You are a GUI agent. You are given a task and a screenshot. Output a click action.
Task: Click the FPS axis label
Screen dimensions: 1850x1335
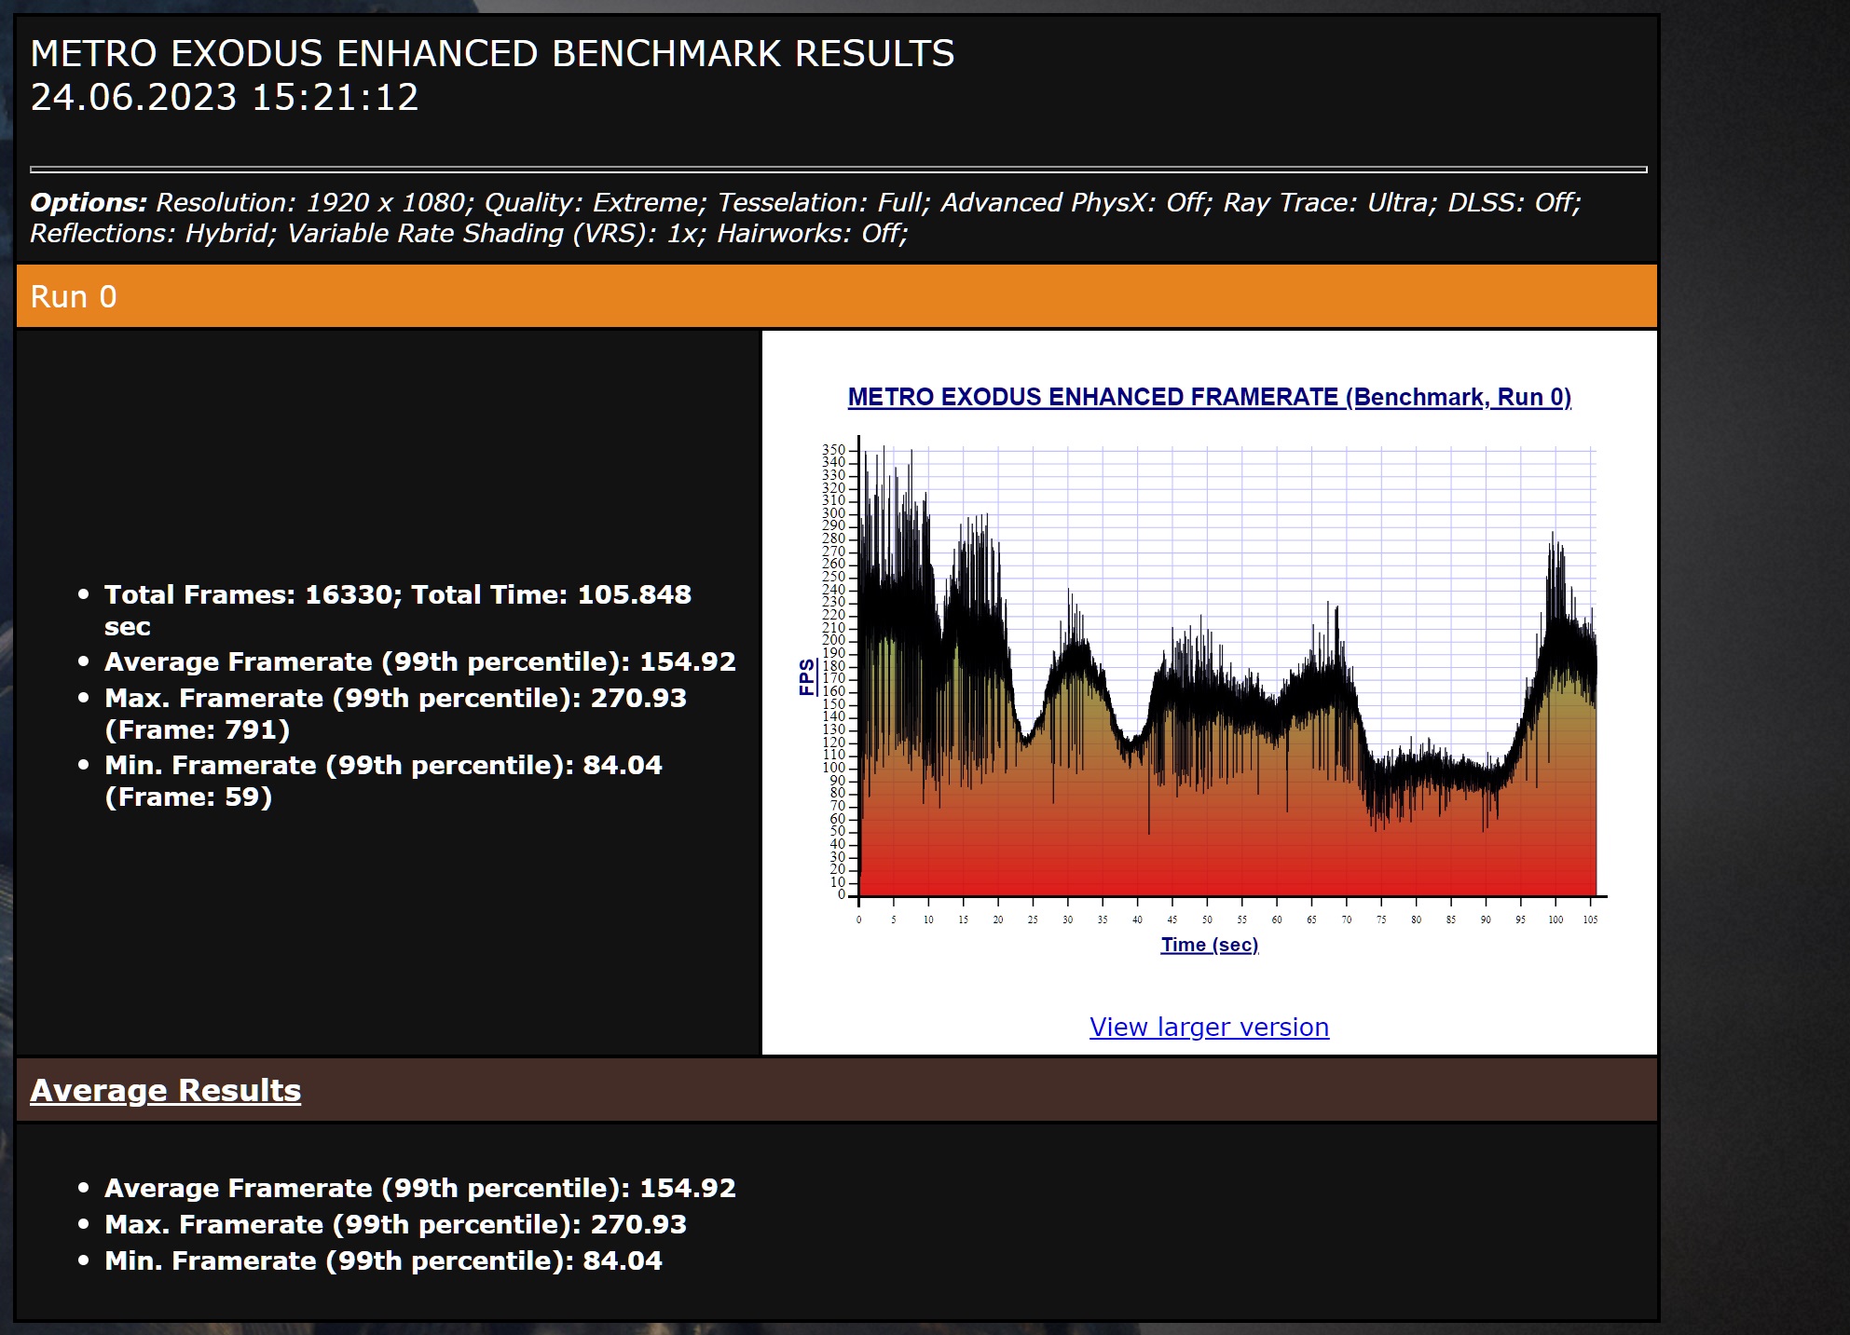pos(807,676)
